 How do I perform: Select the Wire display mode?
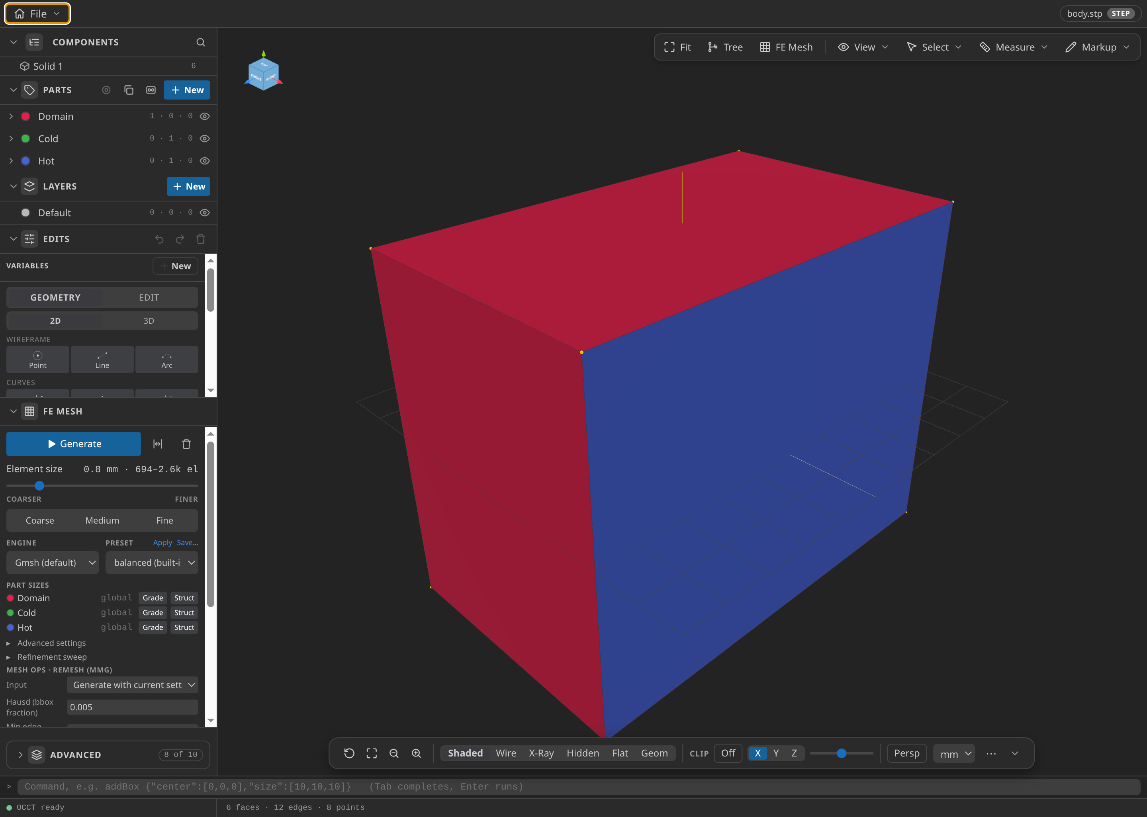pyautogui.click(x=506, y=753)
